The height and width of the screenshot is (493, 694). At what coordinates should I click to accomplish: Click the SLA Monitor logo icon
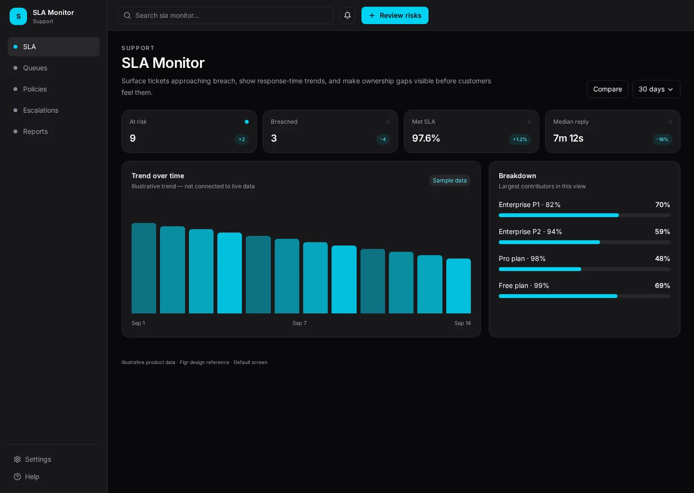pos(18,16)
